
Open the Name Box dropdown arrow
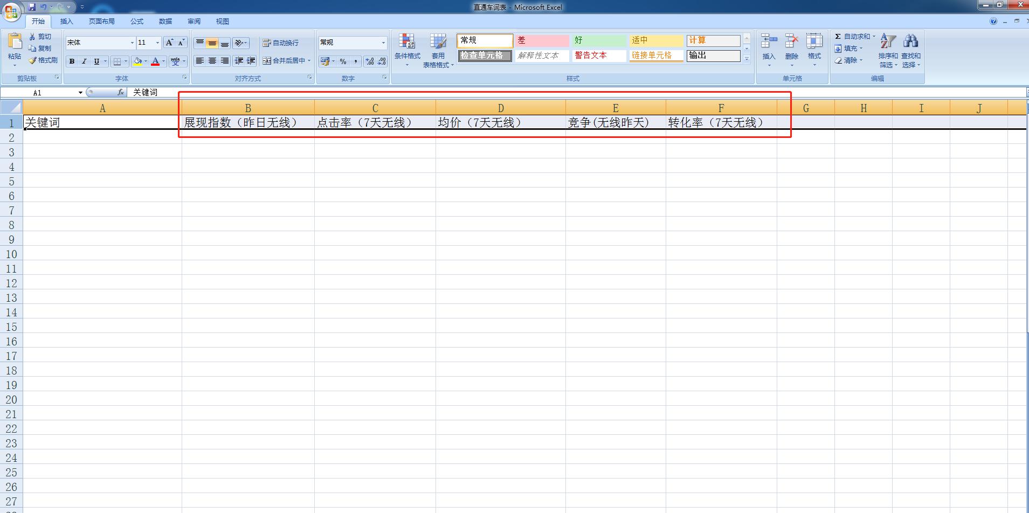pos(80,93)
